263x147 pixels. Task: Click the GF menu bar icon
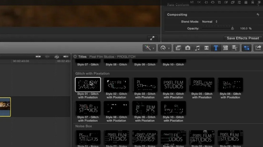(226, 2)
